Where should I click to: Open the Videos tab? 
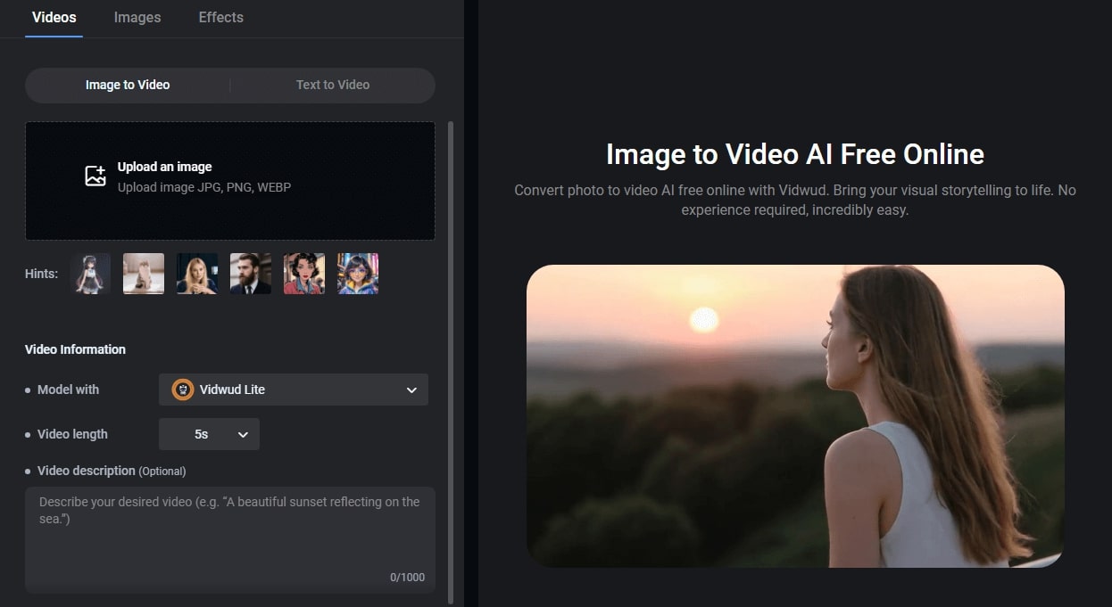54,18
